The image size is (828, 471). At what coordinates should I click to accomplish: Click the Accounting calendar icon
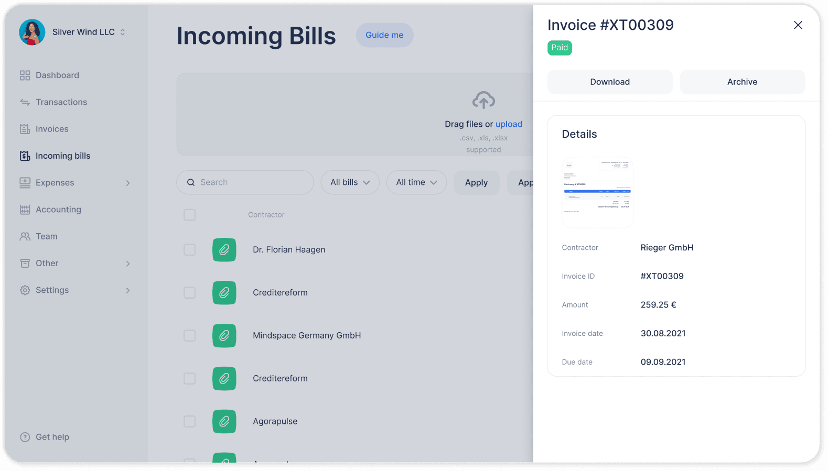tap(25, 210)
